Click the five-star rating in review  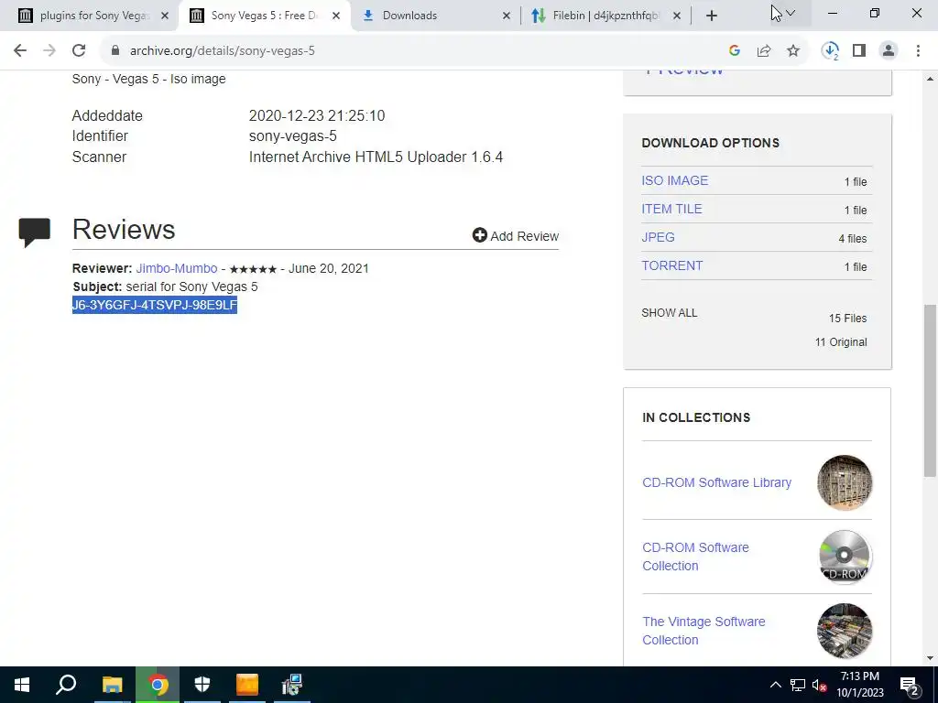(253, 269)
